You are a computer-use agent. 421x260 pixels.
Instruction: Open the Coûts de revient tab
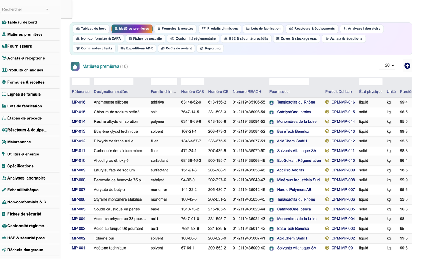coord(176,48)
